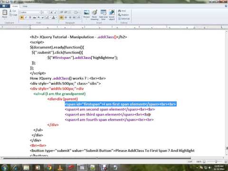The height and width of the screenshot is (171, 228).
Task: Zoom out with the minus button
Action: tap(204, 161)
